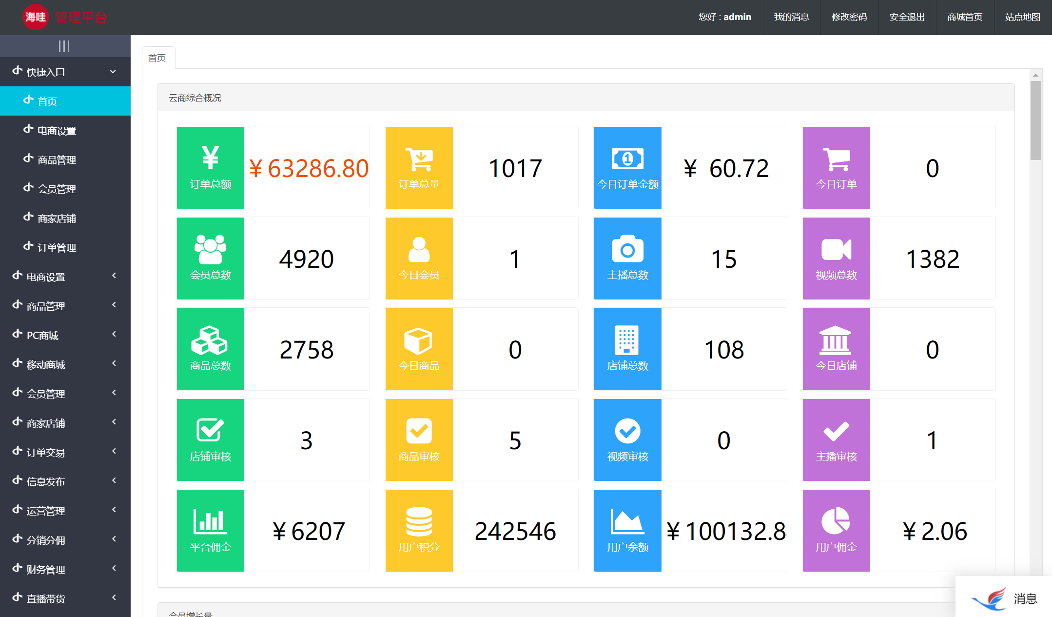Open 订单管理 under the quick entry menu
This screenshot has height=617, width=1052.
tap(57, 247)
